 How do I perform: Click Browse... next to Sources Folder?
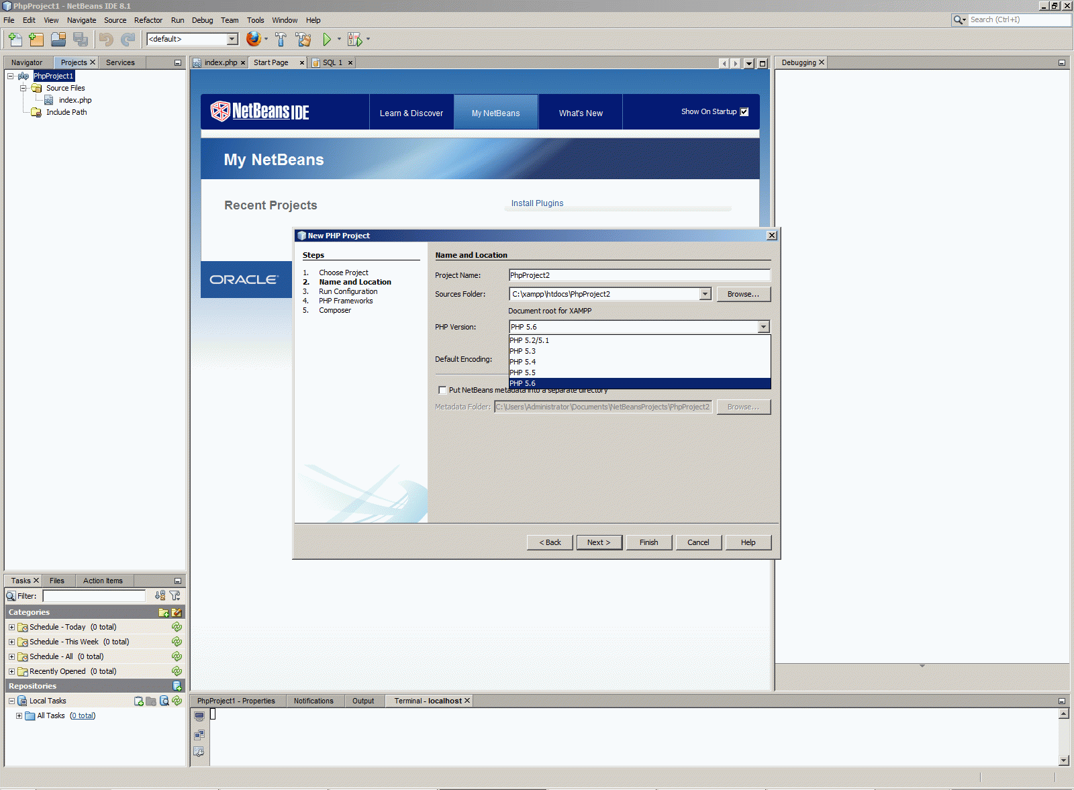[744, 294]
